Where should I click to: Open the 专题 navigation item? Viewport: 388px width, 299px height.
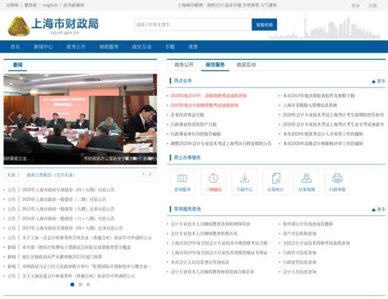pyautogui.click(x=170, y=47)
